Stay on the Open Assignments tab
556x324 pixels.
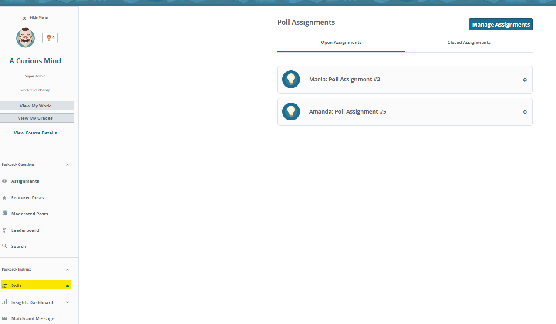point(341,42)
